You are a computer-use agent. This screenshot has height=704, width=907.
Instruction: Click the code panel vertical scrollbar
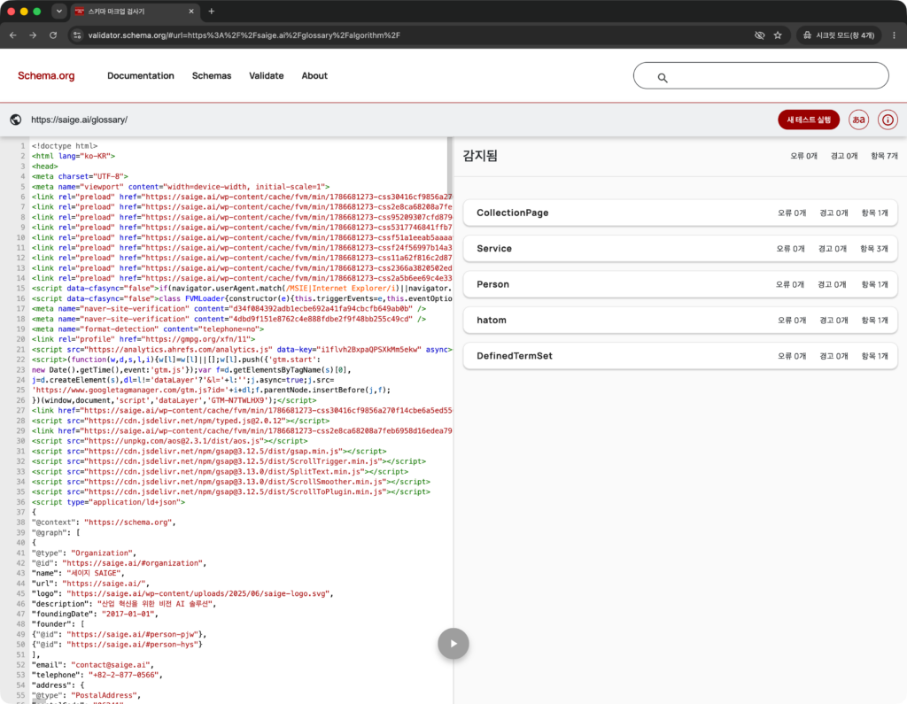[x=449, y=167]
